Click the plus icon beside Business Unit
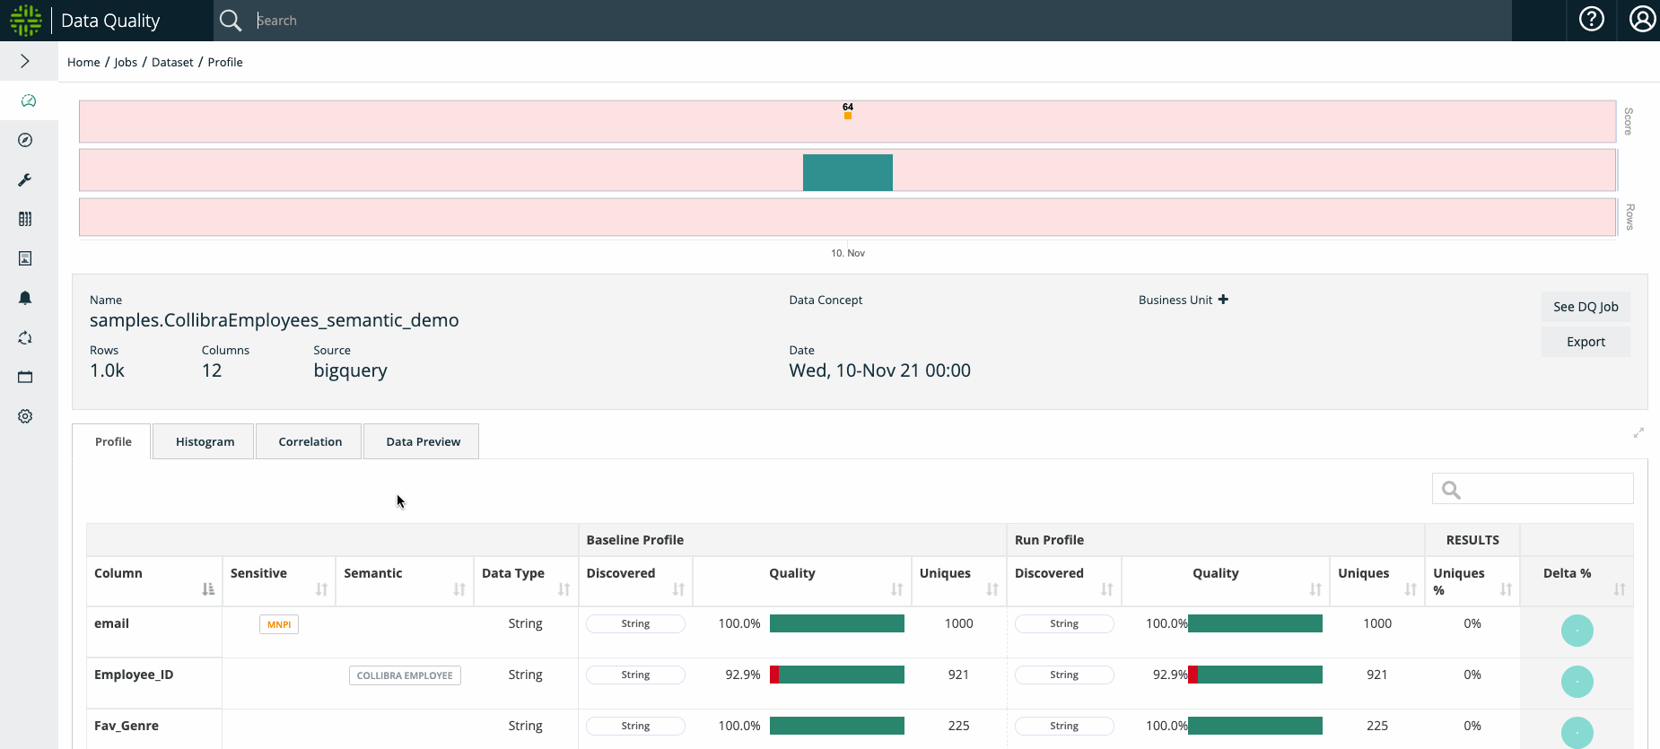 coord(1223,300)
